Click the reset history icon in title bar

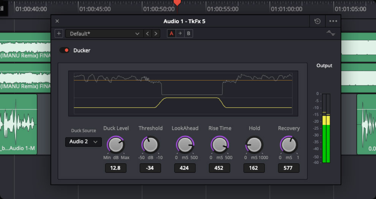(x=318, y=21)
